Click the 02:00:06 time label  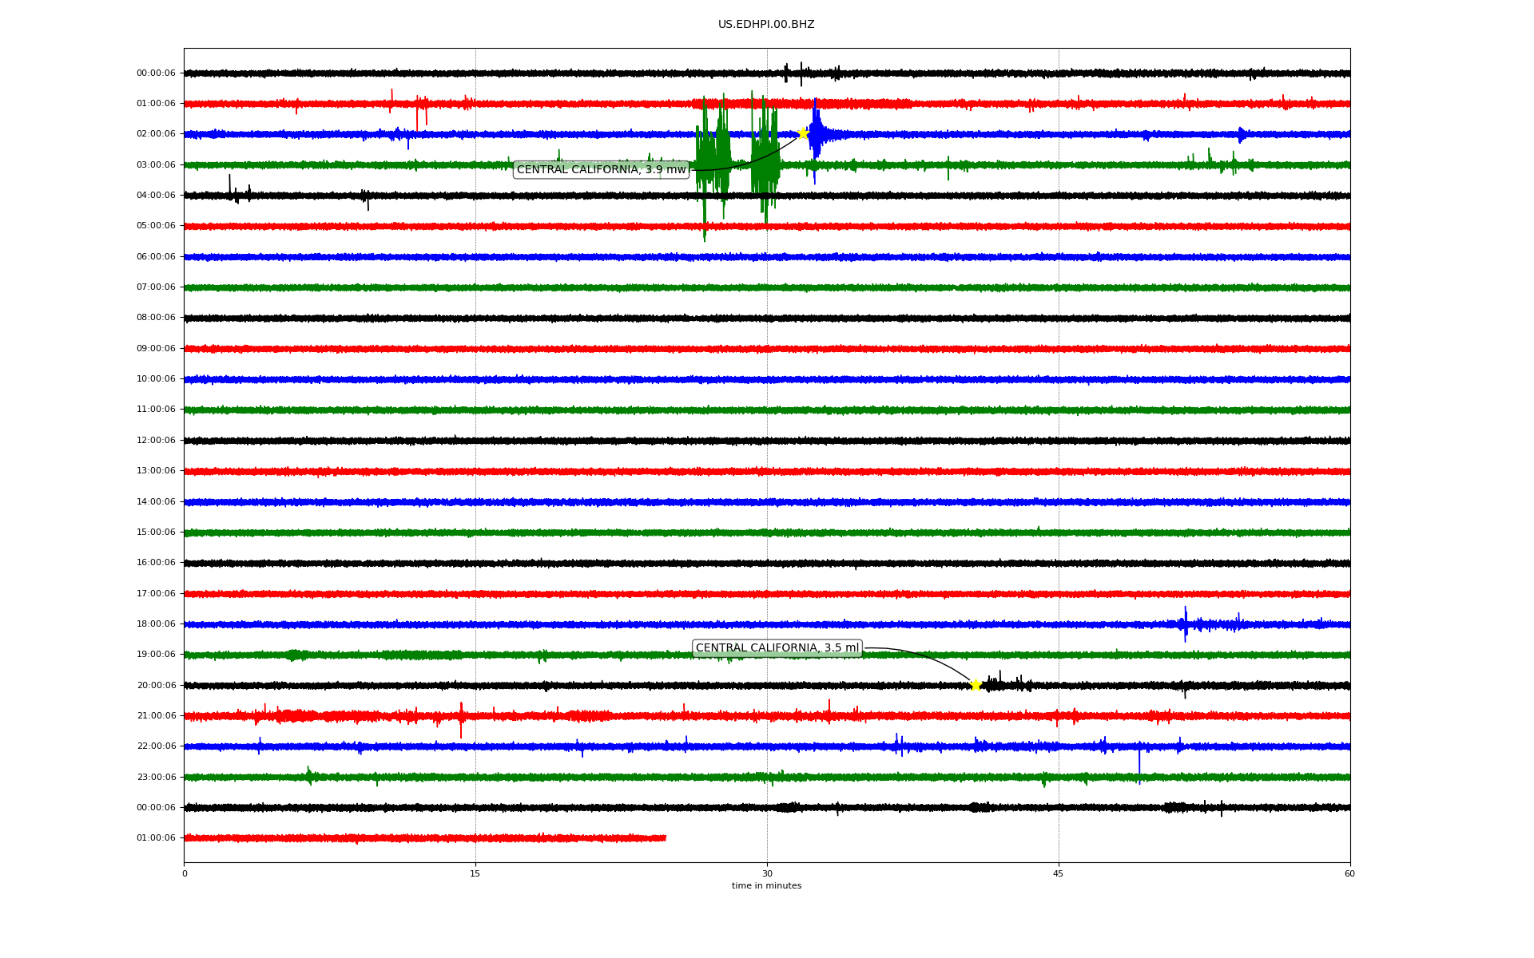pos(156,134)
